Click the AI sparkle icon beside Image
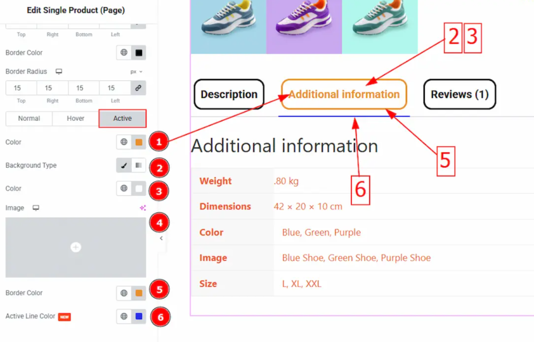 coord(142,208)
